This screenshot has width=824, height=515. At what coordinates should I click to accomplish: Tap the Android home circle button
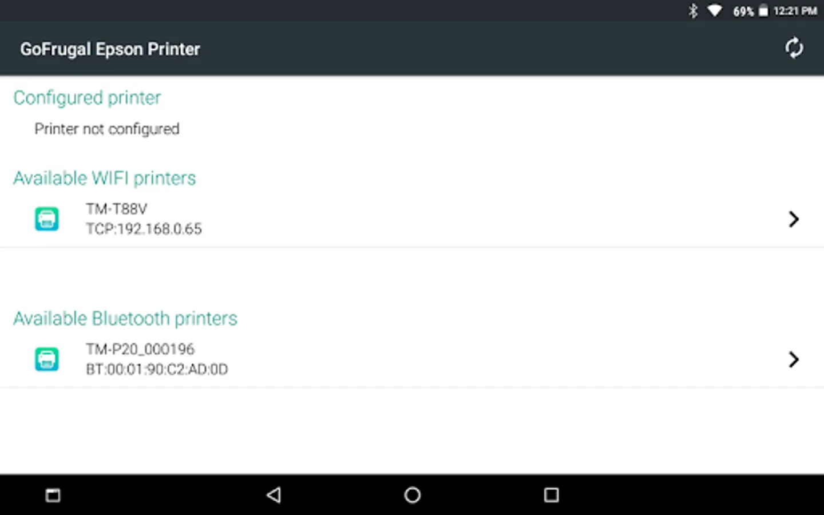point(412,495)
